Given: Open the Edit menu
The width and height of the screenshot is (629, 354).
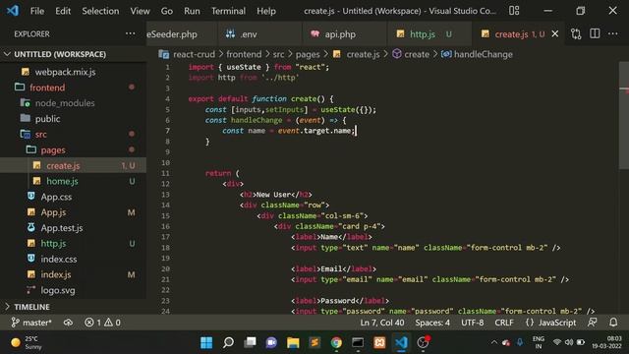Looking at the screenshot, I should 63,11.
